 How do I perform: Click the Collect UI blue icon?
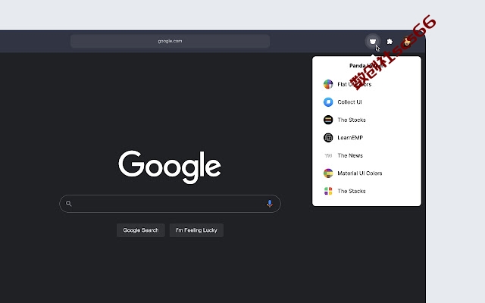click(x=328, y=102)
